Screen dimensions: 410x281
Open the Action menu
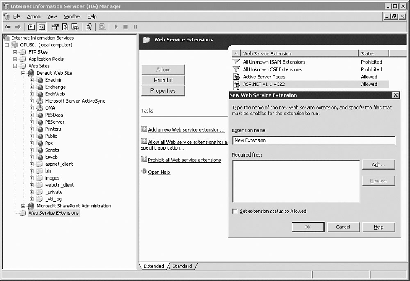pyautogui.click(x=34, y=16)
